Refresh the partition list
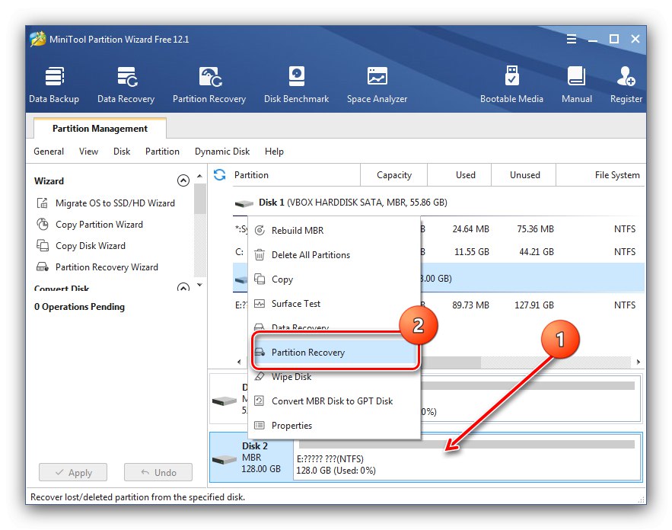The height and width of the screenshot is (530, 672). click(220, 175)
